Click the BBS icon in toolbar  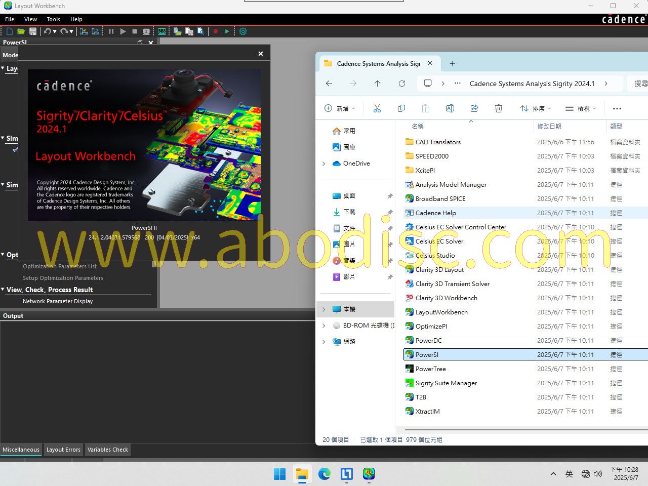[162, 31]
